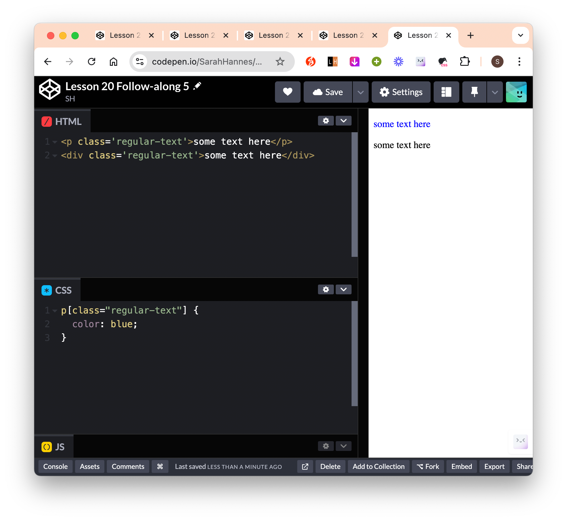Delete this pen

coord(330,466)
